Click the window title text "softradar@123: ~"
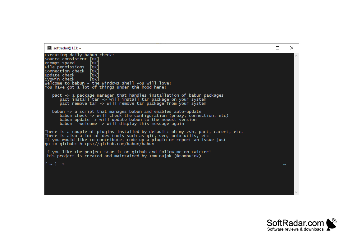This screenshot has height=239, width=344. [67, 48]
